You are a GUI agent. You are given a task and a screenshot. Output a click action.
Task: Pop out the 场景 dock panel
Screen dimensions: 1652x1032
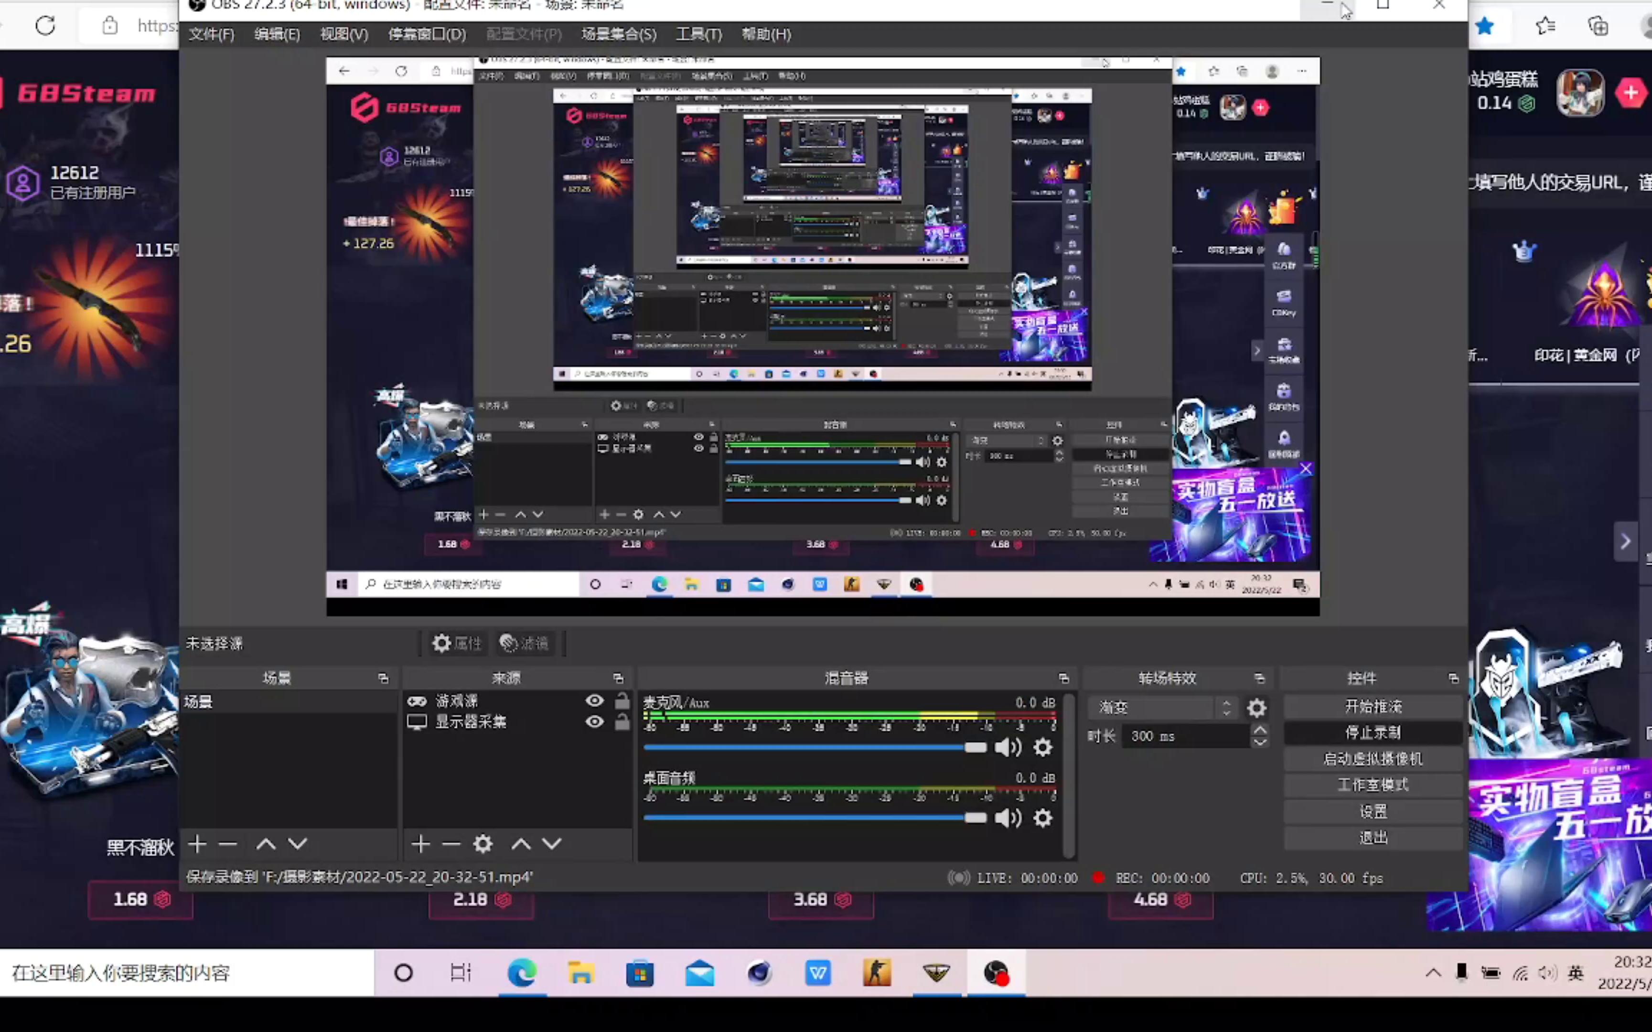point(383,678)
